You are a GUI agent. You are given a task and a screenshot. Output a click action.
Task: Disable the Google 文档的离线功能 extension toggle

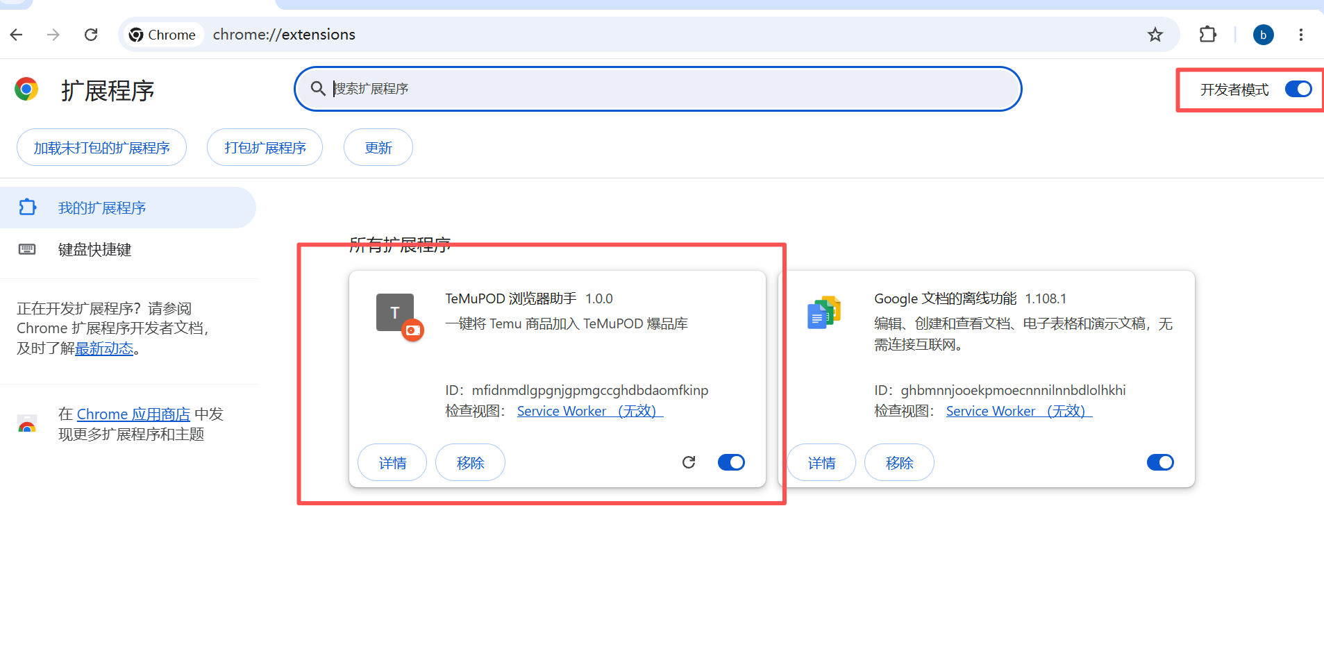tap(1160, 462)
